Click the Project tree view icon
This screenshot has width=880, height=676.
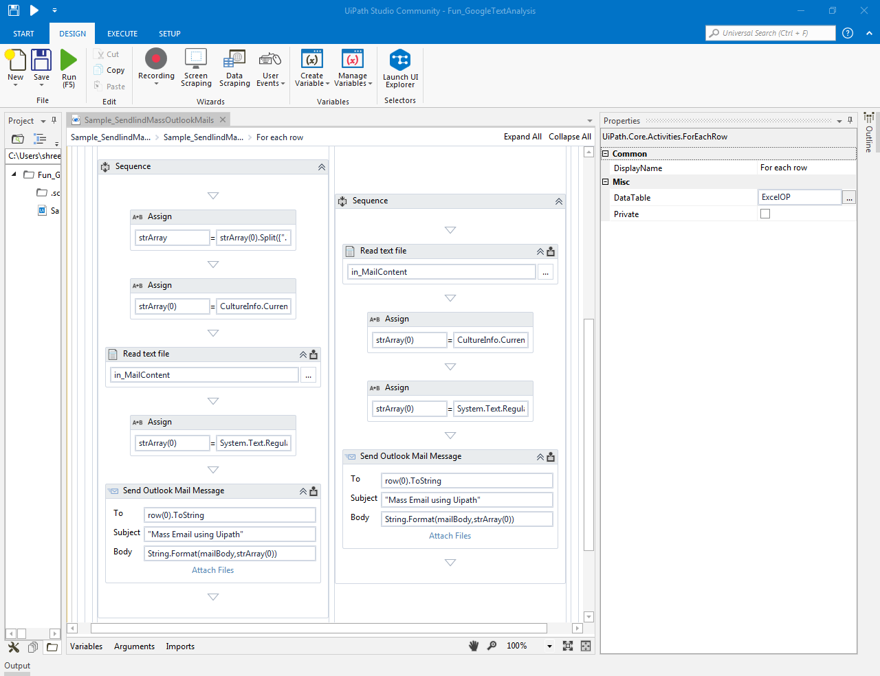[x=41, y=139]
